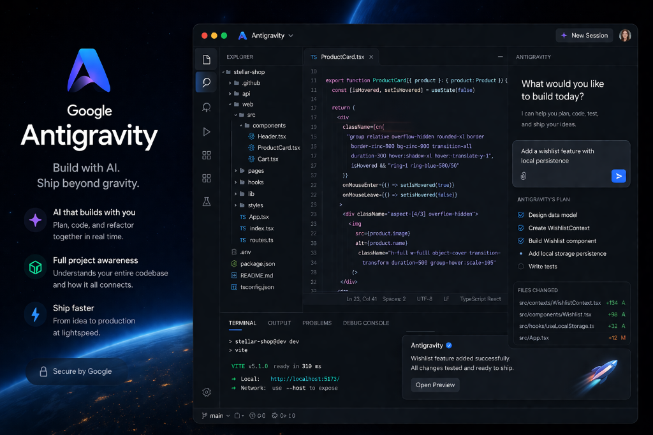The height and width of the screenshot is (435, 653).
Task: Open settings gear at bottom of activity bar
Action: pyautogui.click(x=206, y=392)
